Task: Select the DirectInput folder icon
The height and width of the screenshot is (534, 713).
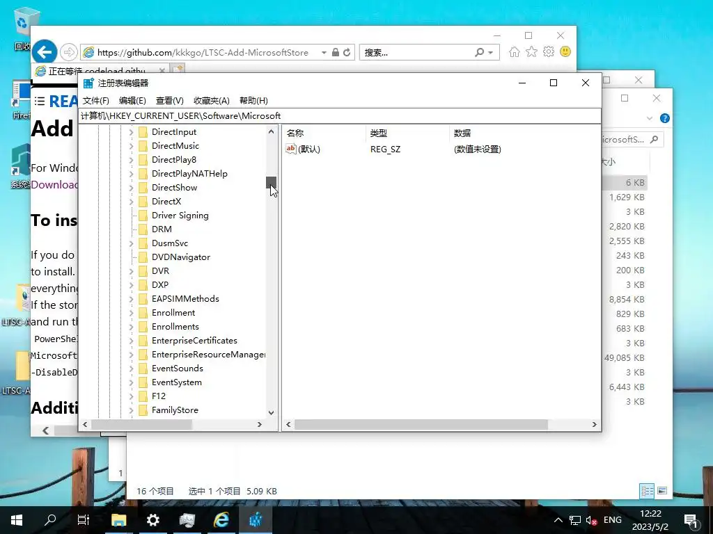Action: 143,132
